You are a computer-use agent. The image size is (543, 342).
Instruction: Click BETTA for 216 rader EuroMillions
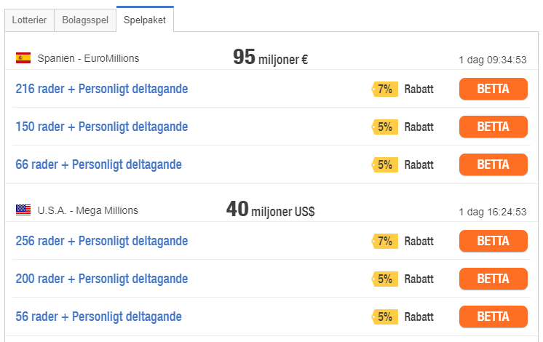tap(493, 89)
